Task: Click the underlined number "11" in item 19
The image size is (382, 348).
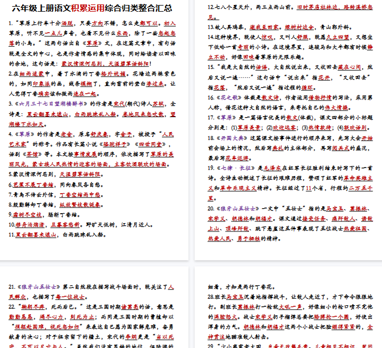Action: (x=309, y=189)
